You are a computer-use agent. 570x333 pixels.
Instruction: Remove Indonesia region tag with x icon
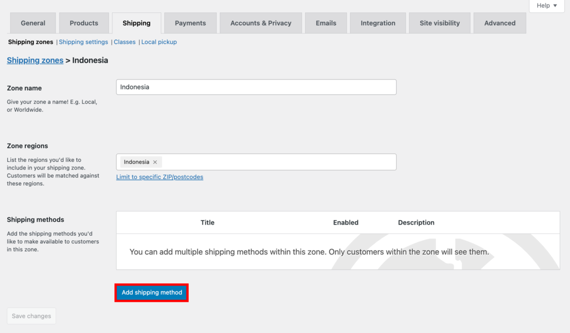coord(155,162)
